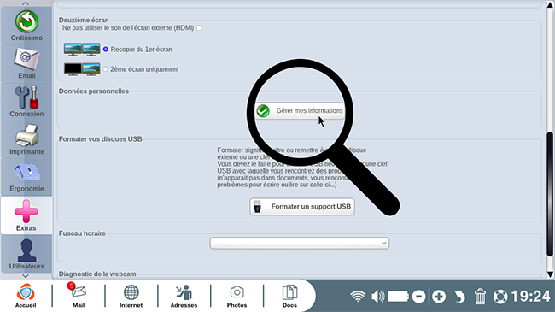Enable 'Ne pas utiliser le son' HDMI checkbox
This screenshot has height=312, width=555.
click(x=199, y=27)
